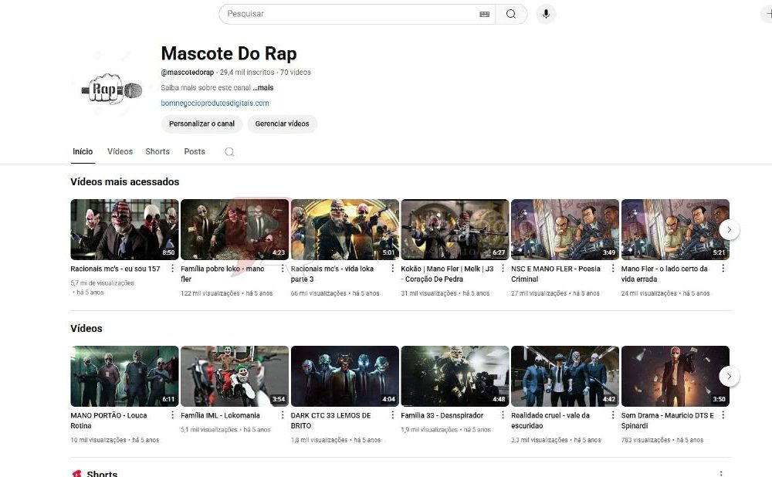Open options menu for Poesia Criminal video

[x=613, y=269]
